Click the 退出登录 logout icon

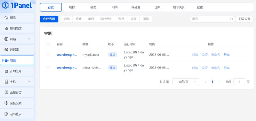[x=6, y=114]
